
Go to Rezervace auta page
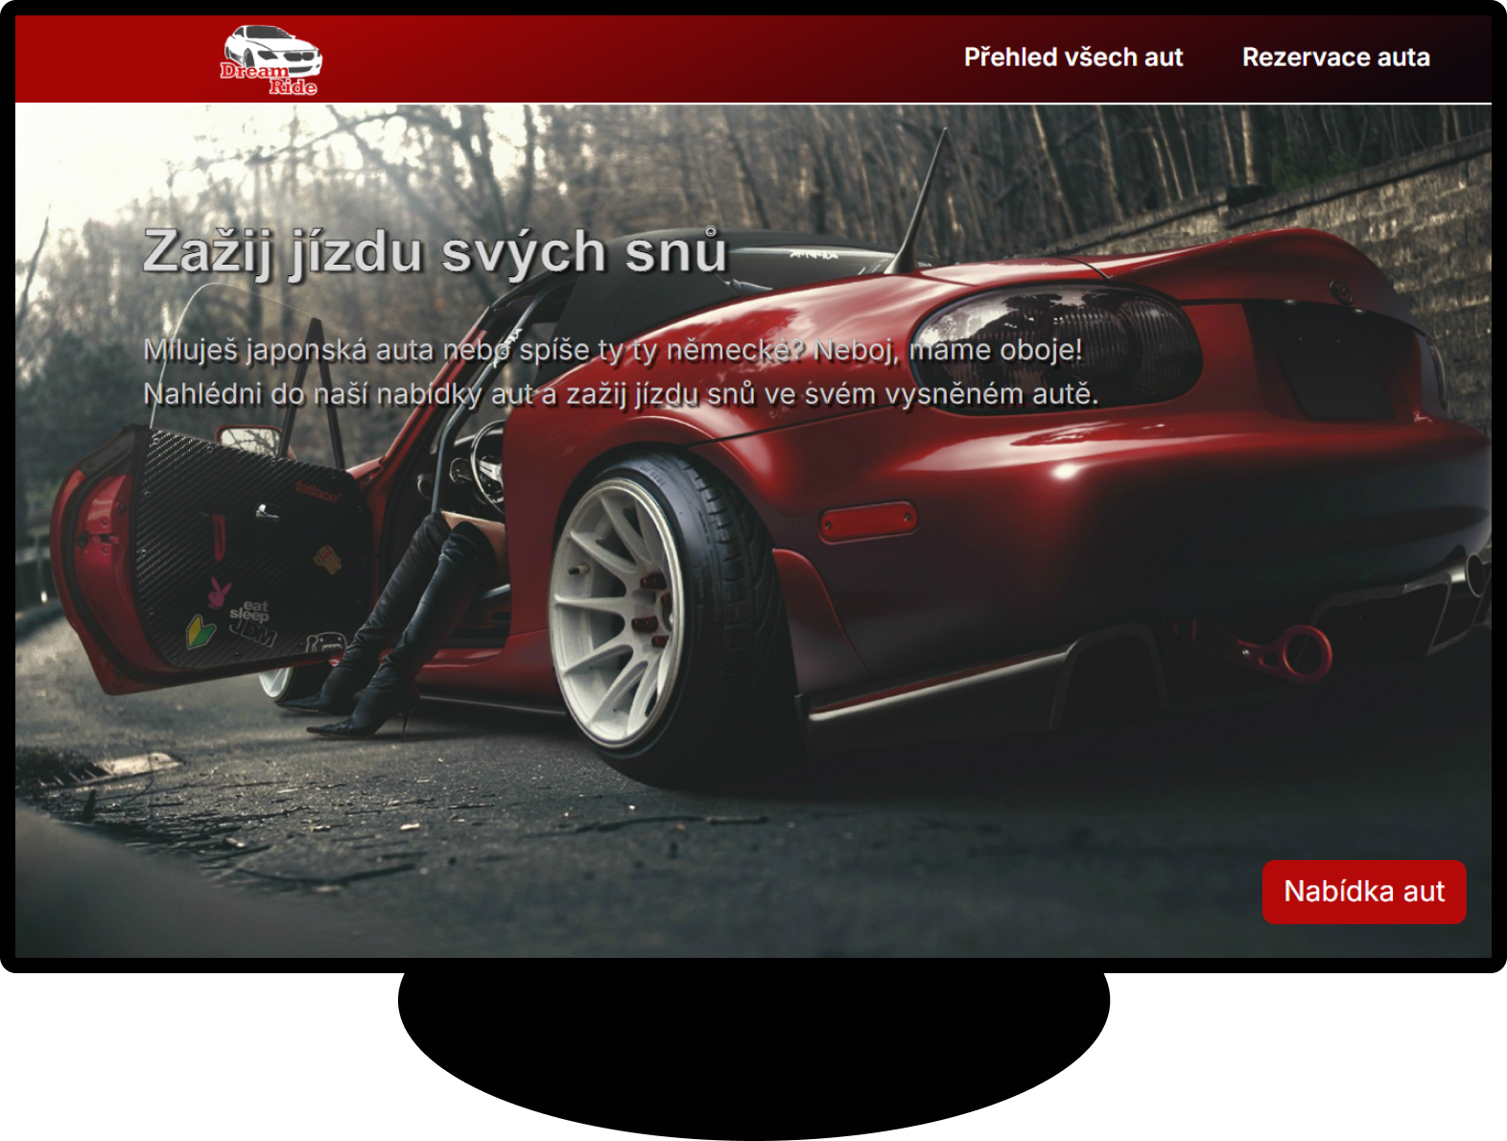(1335, 58)
